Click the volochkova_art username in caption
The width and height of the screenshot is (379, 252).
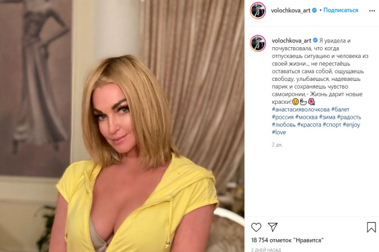[291, 40]
